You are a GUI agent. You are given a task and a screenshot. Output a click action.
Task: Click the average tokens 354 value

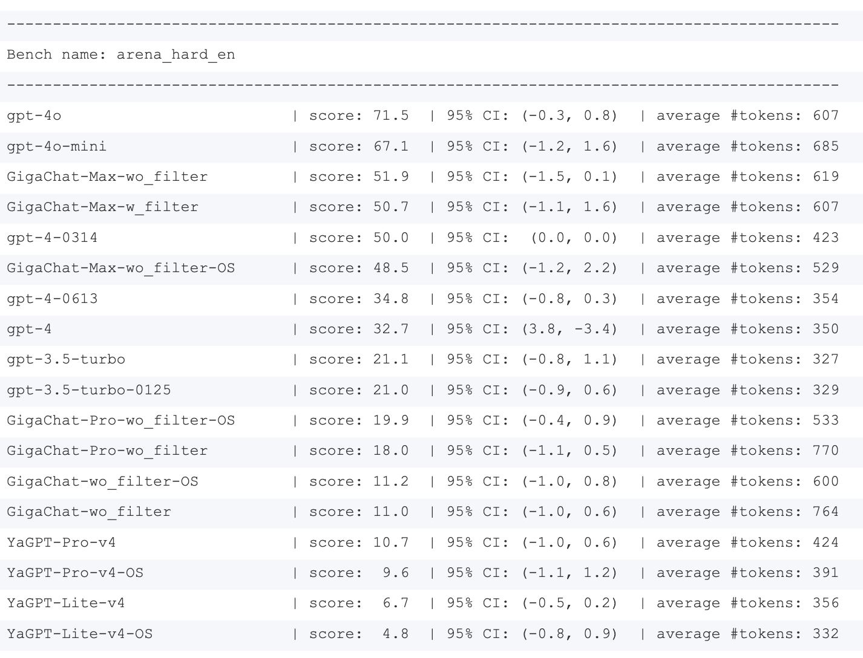[825, 299]
